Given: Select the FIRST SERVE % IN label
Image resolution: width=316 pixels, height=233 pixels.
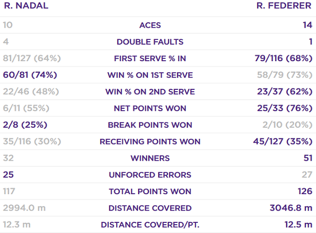Looking at the screenshot, I should tap(150, 59).
